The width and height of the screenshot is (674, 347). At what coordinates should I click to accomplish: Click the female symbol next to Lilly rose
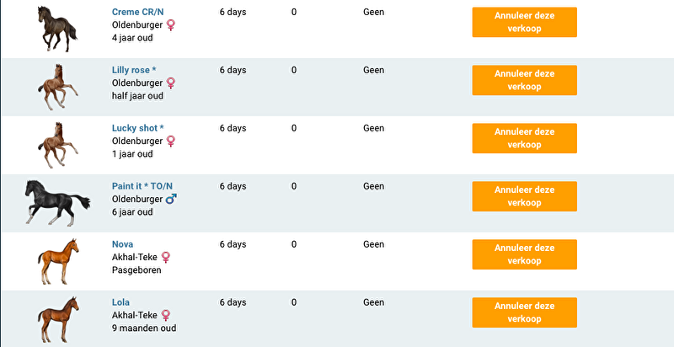pyautogui.click(x=171, y=83)
